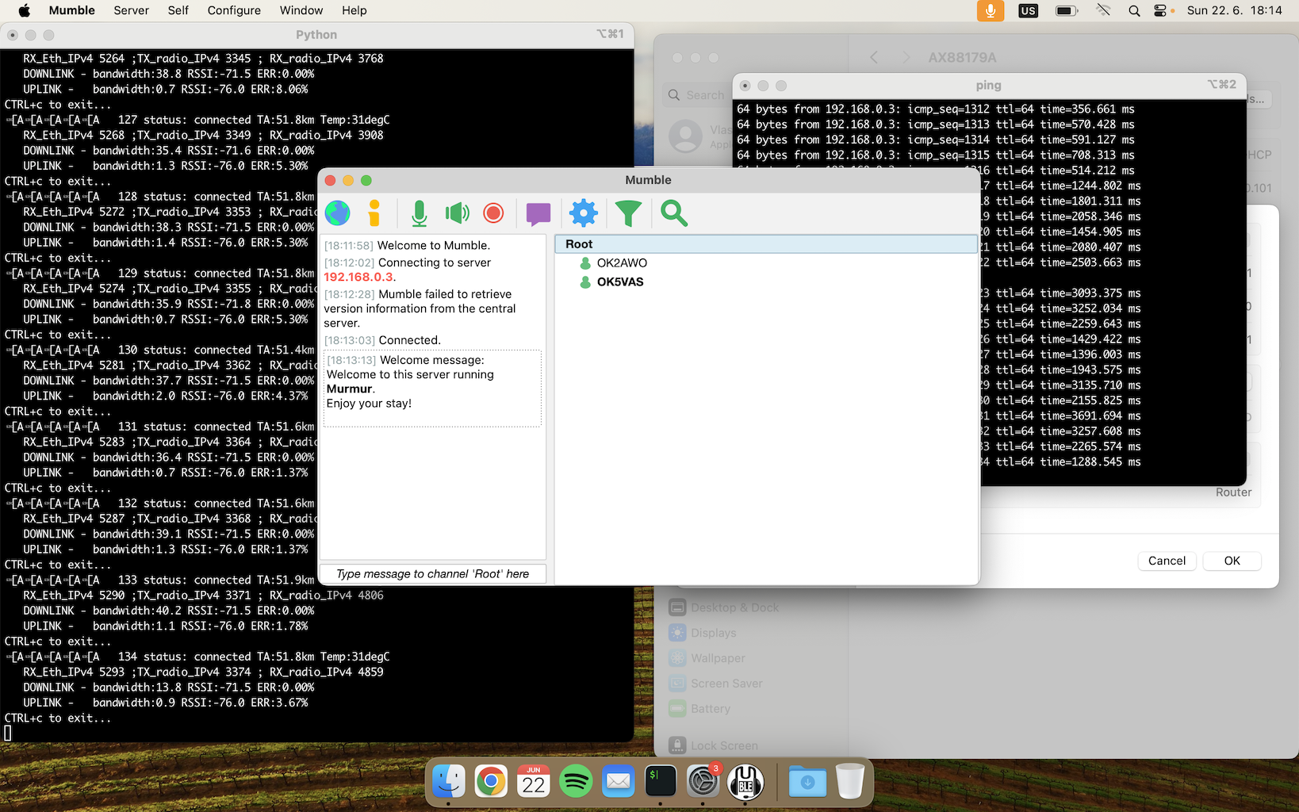Open Displays in System Settings sidebar
Viewport: 1299px width, 812px height.
point(703,633)
